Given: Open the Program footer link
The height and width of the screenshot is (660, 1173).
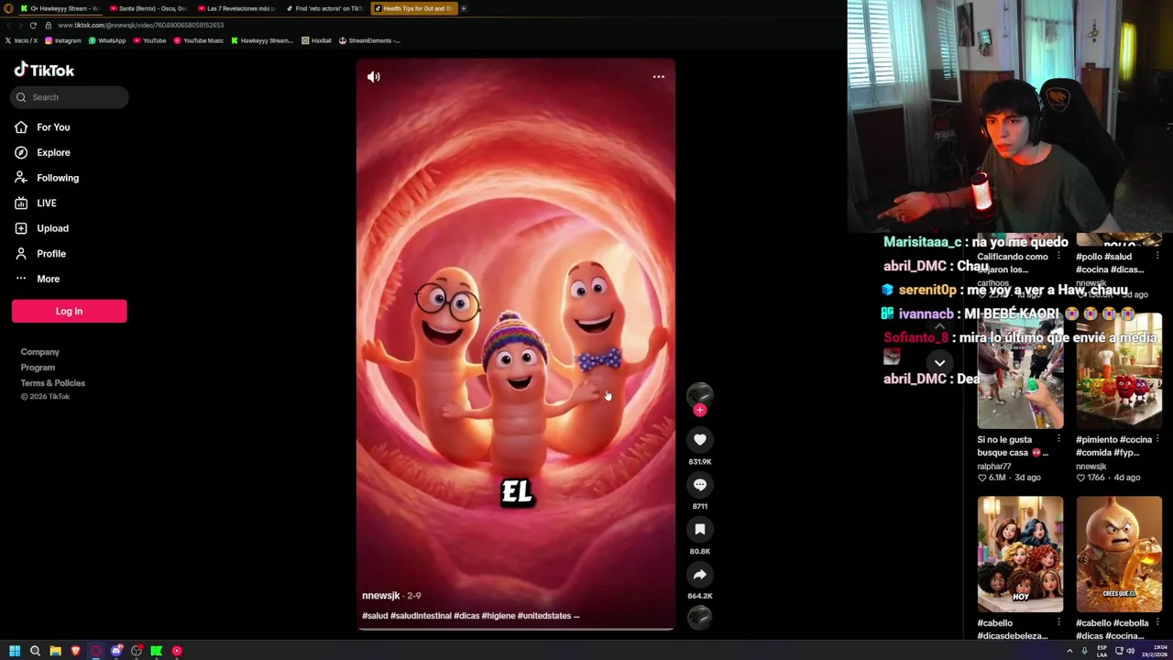Looking at the screenshot, I should [38, 368].
